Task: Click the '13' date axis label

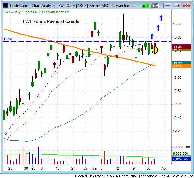Action: pyautogui.click(x=57, y=168)
